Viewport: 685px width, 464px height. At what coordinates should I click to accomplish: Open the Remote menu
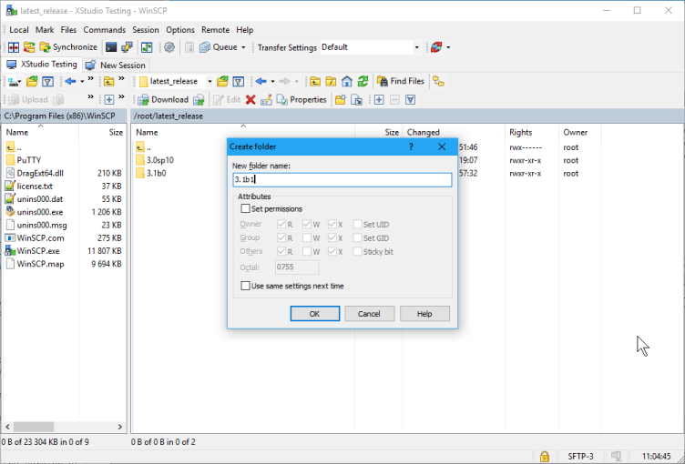[x=215, y=30]
